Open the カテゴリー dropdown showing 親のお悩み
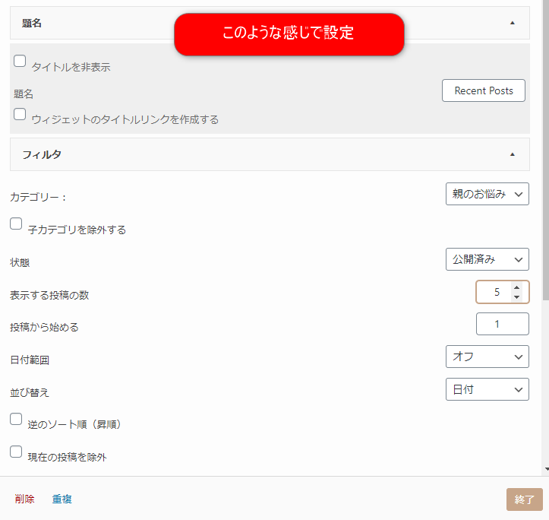The height and width of the screenshot is (520, 549). click(487, 194)
